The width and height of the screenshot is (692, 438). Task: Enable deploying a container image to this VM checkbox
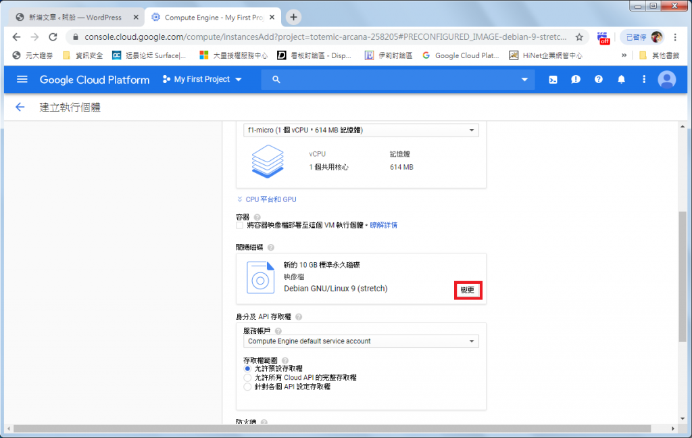(240, 225)
